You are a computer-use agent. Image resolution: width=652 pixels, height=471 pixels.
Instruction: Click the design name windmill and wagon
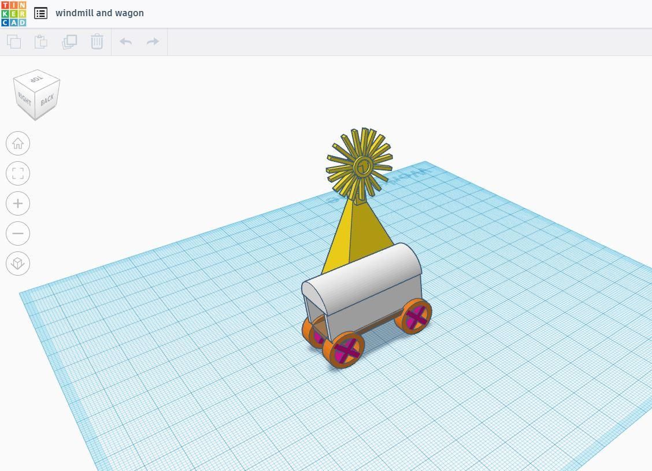[100, 13]
